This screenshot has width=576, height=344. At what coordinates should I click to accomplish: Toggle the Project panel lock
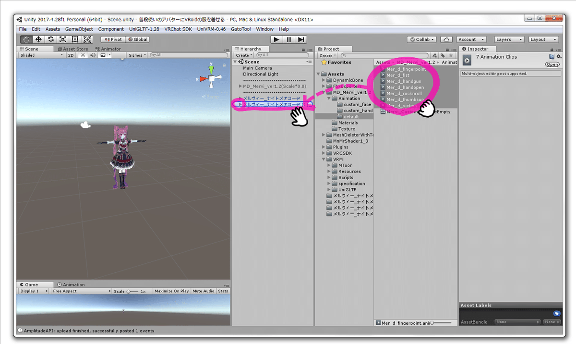click(x=448, y=49)
